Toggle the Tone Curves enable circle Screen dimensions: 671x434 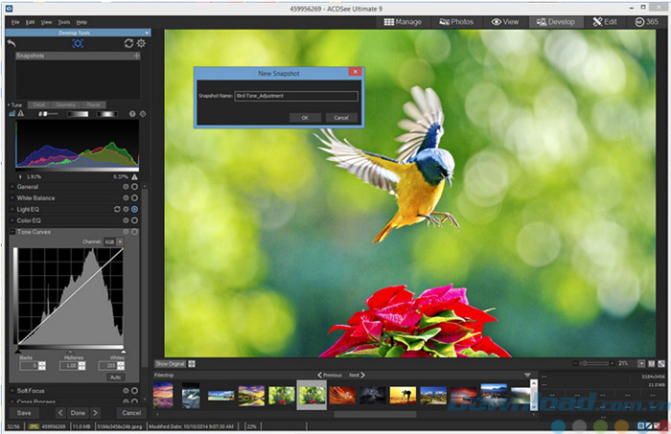click(134, 232)
